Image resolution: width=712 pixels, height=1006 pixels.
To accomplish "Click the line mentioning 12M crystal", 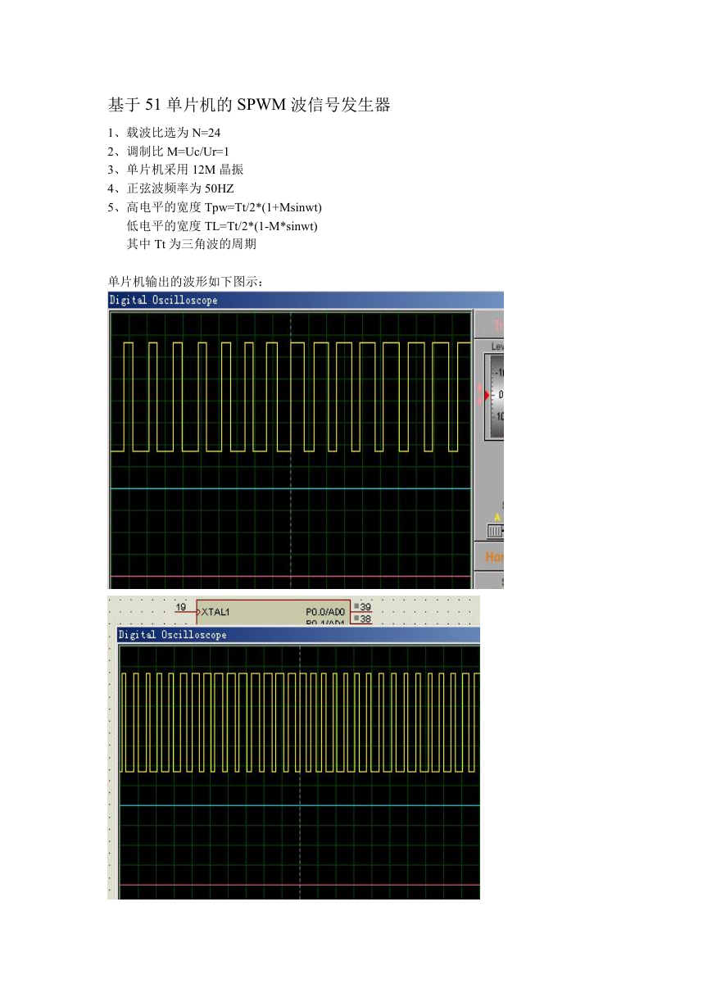I will tap(176, 170).
